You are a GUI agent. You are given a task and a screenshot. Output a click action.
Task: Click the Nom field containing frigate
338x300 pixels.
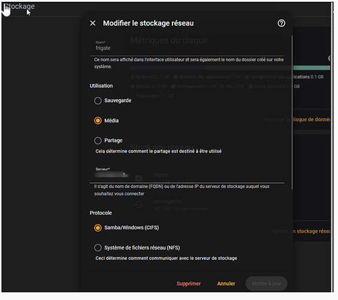click(187, 46)
